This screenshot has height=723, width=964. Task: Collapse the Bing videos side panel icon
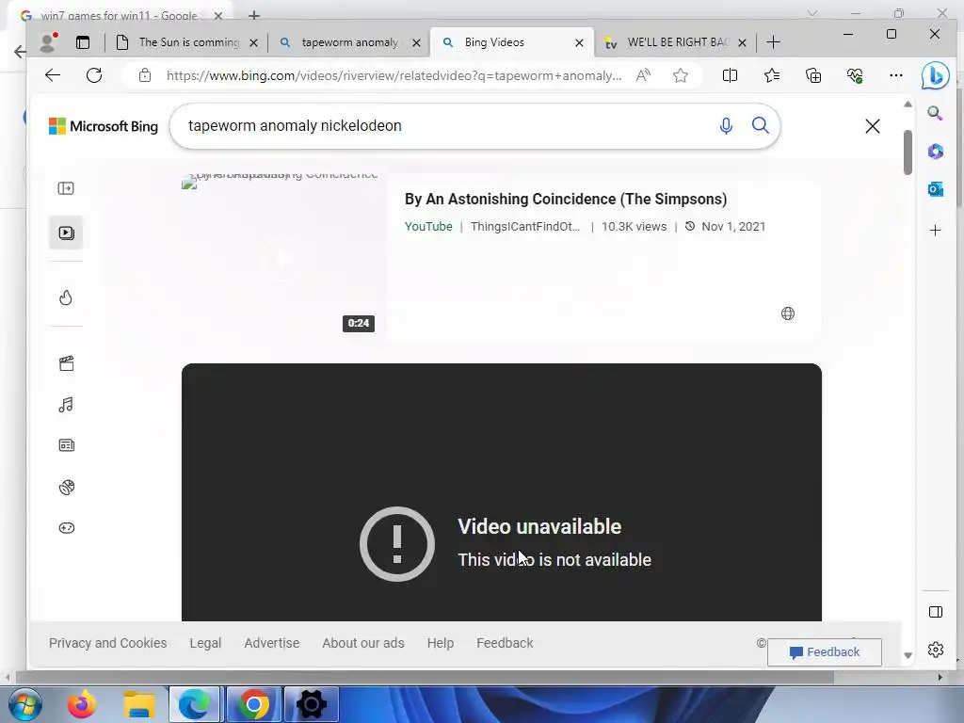pyautogui.click(x=66, y=188)
